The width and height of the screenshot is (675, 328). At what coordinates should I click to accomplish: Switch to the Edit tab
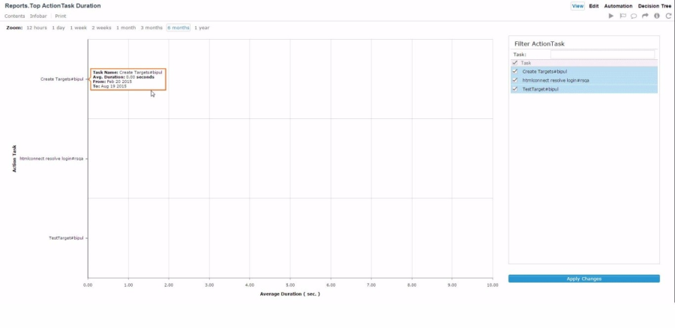point(594,6)
